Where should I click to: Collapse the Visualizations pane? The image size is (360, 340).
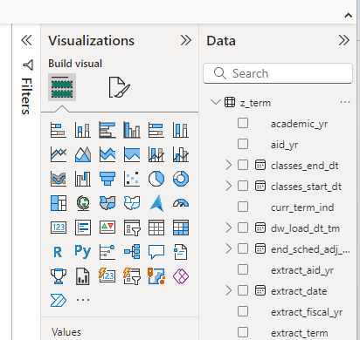pos(185,40)
